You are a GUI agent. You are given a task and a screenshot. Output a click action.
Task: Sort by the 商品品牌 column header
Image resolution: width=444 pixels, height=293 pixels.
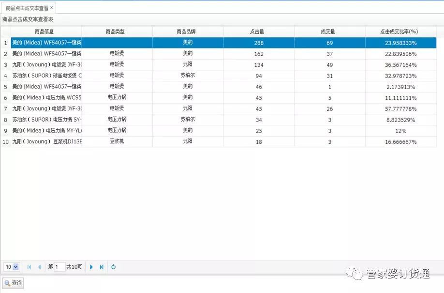coord(188,31)
